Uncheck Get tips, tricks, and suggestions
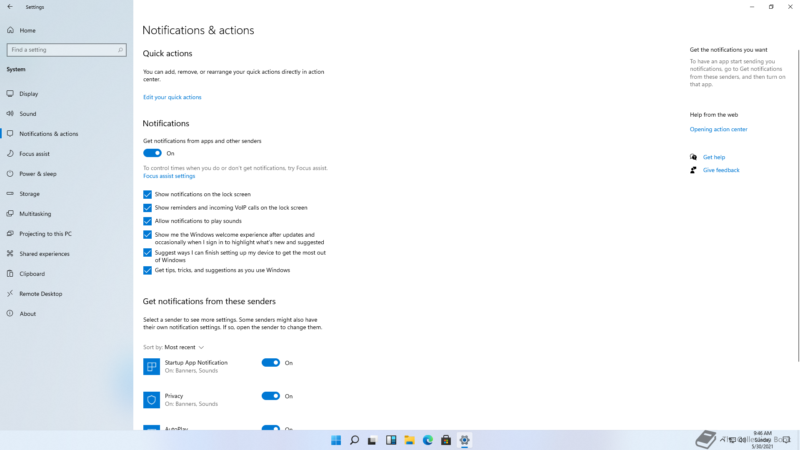This screenshot has height=450, width=800. [147, 270]
